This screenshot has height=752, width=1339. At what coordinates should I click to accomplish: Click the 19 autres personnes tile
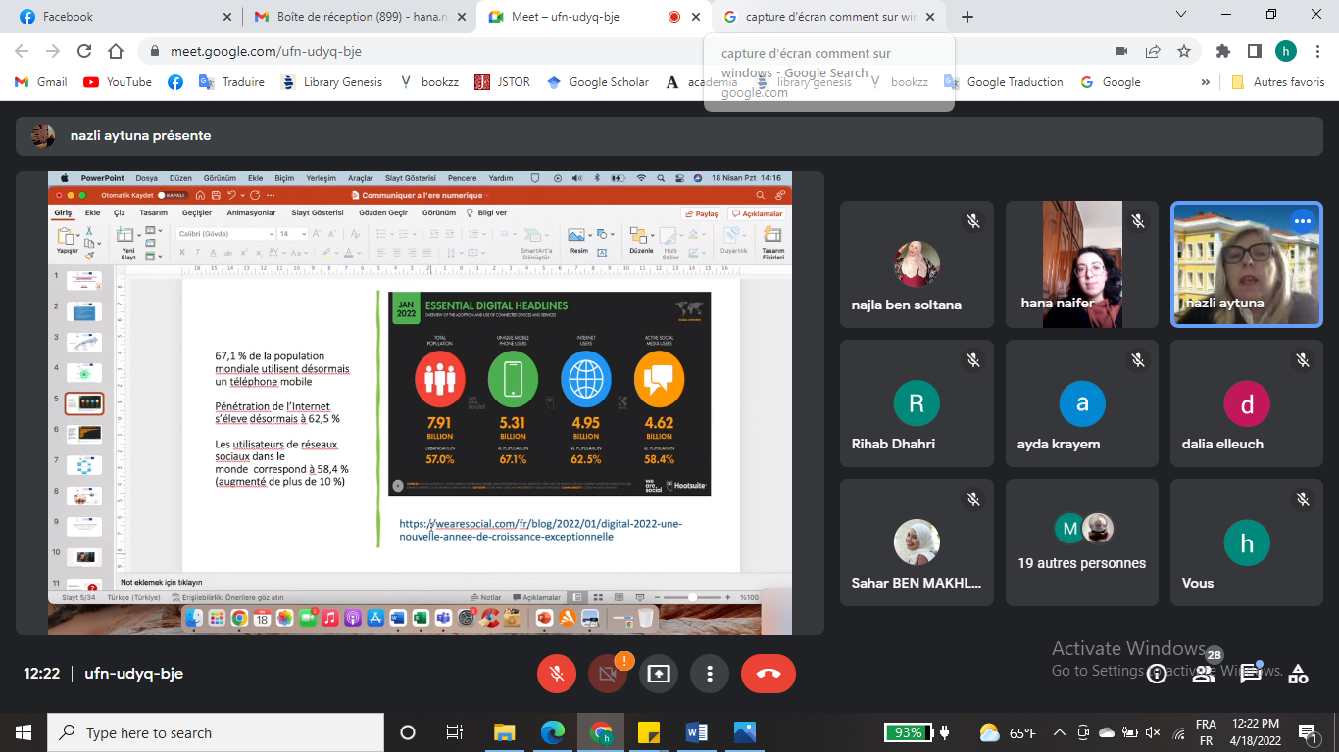(1082, 541)
